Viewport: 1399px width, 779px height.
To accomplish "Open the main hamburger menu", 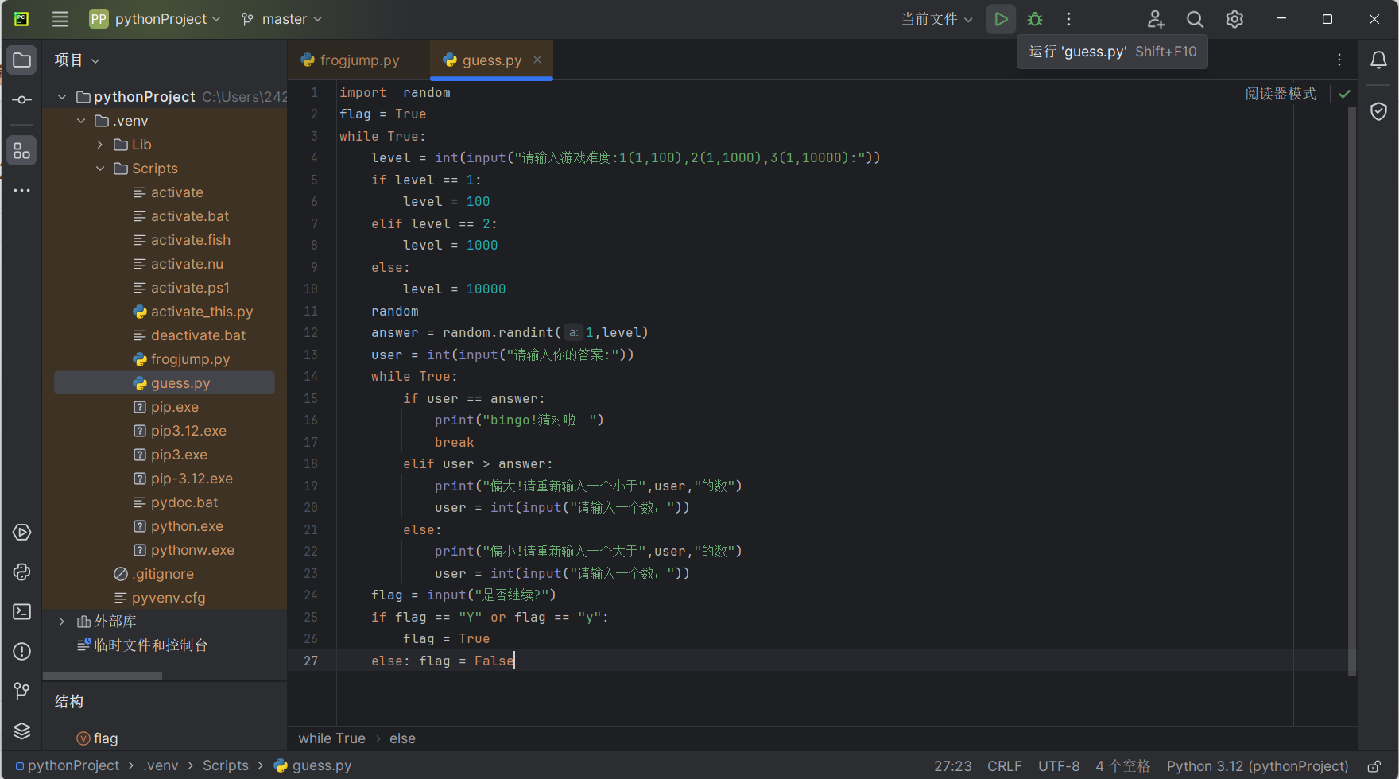I will [60, 19].
